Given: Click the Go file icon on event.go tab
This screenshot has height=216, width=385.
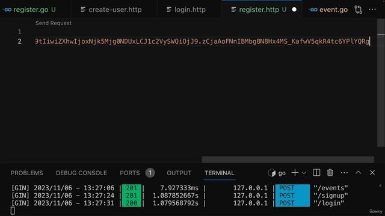Looking at the screenshot, I should tap(313, 10).
